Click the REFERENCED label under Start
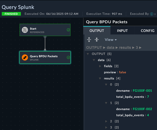 pyautogui.click(x=37, y=32)
